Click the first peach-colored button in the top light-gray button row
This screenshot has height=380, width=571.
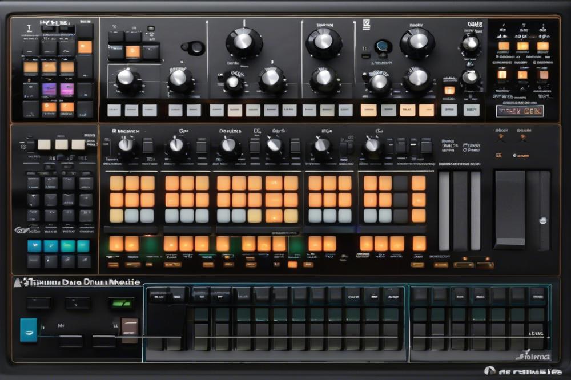tap(368, 110)
